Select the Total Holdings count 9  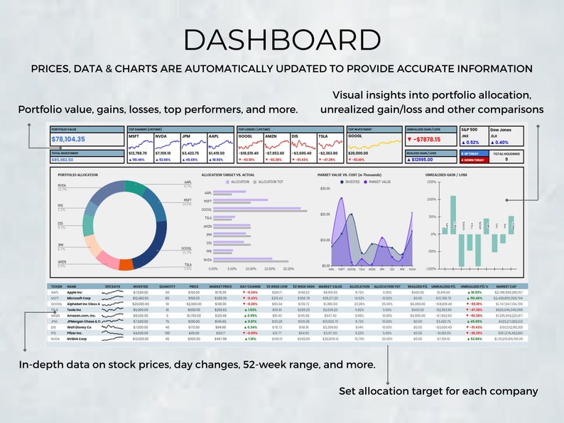[506, 159]
